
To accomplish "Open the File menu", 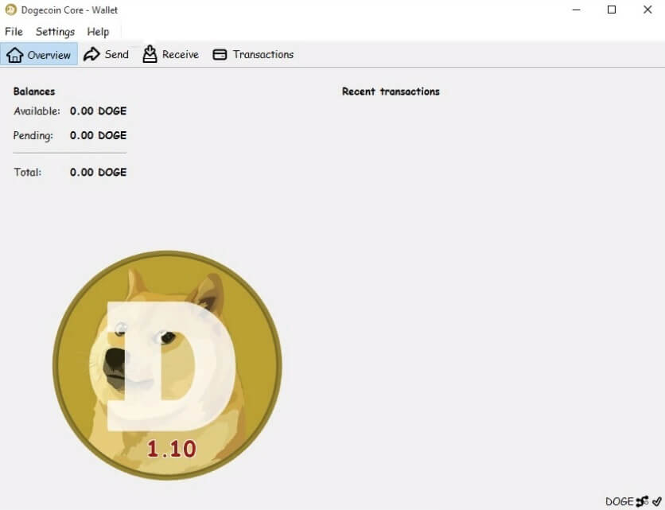I will point(14,32).
